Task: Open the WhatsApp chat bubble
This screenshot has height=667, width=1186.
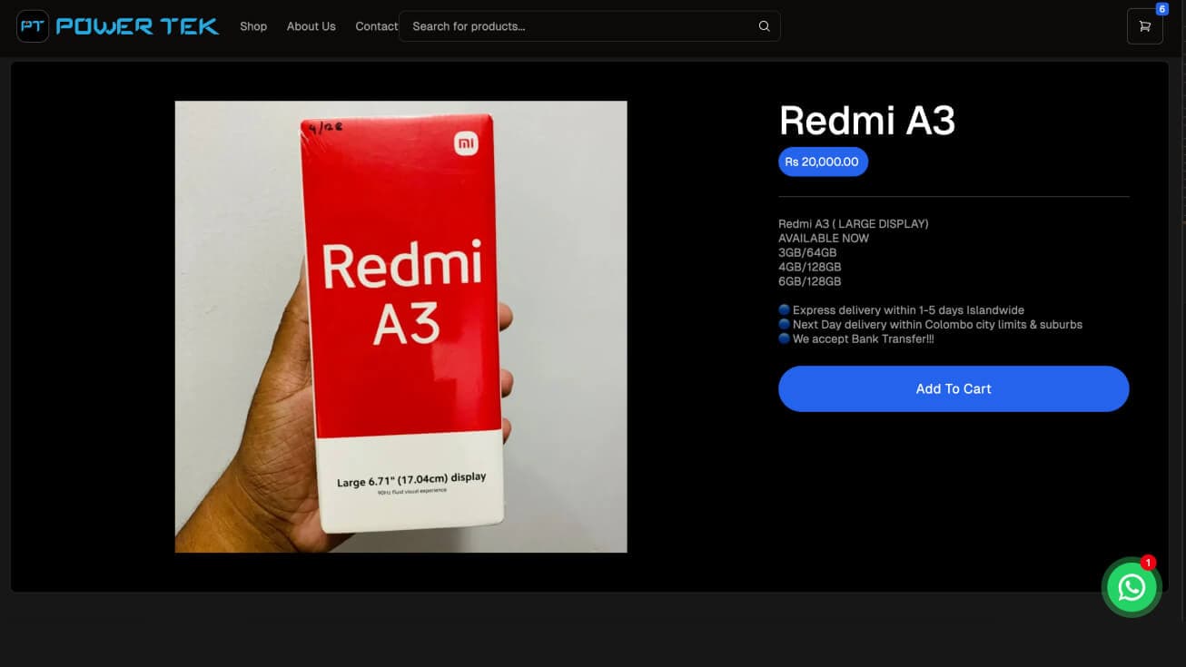Action: click(1132, 588)
